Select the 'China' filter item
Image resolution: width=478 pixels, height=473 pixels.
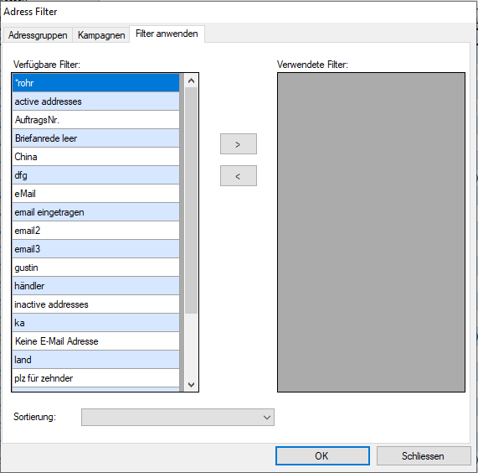[x=95, y=157]
